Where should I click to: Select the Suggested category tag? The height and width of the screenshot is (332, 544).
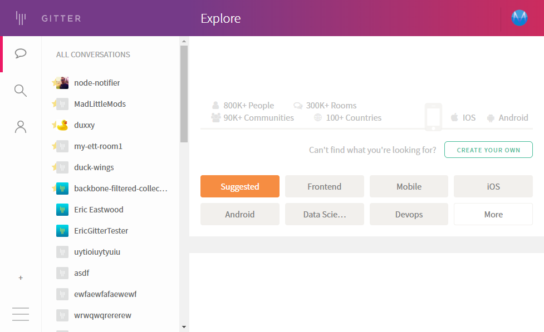pos(240,186)
